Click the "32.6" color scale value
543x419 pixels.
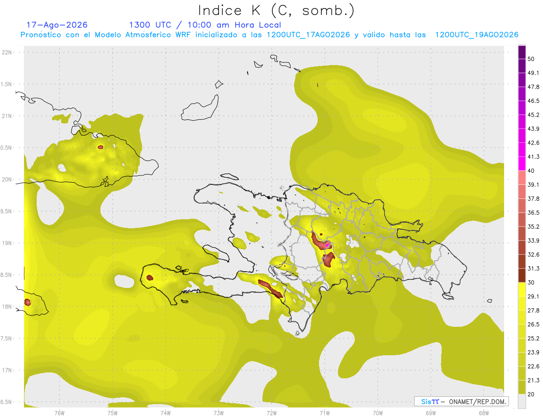click(533, 254)
